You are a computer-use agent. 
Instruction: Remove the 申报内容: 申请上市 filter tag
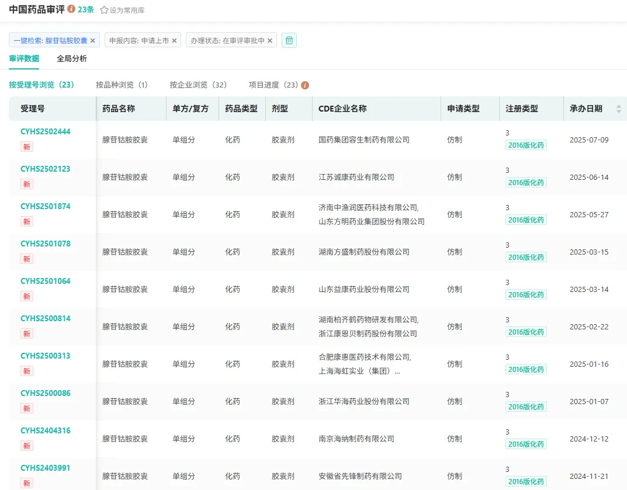[x=174, y=41]
